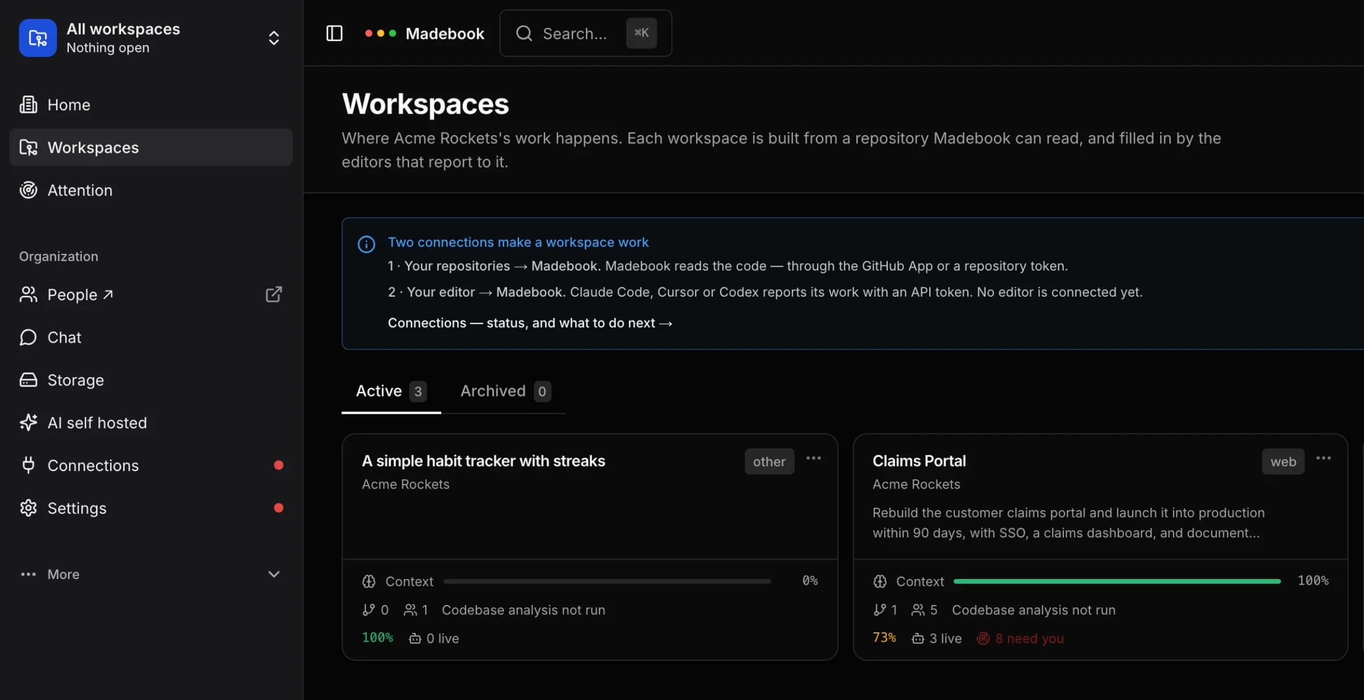
Task: Open Storage in sidebar
Action: point(151,380)
